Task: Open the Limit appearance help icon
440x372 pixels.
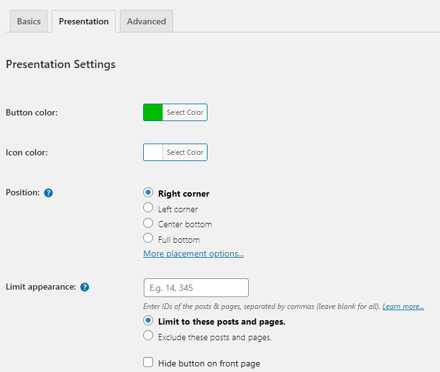Action: [84, 287]
